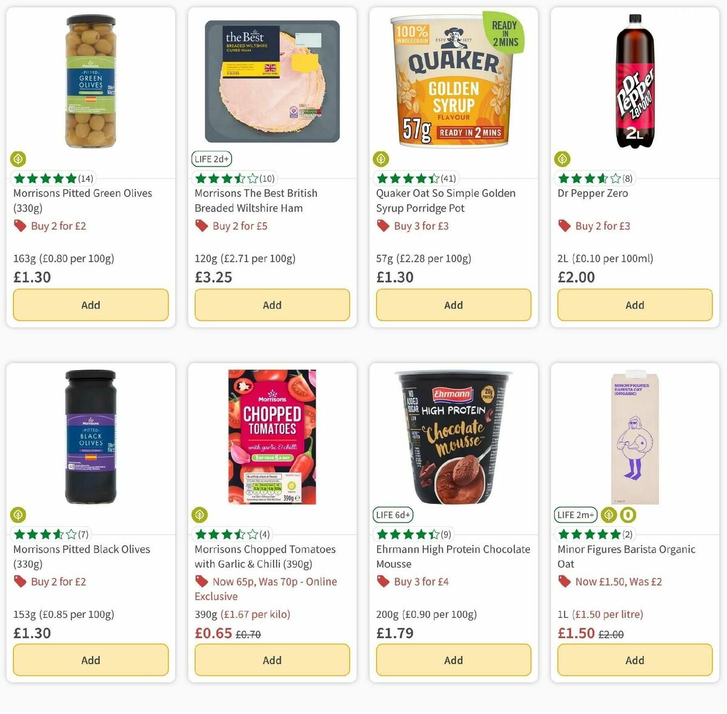
Task: Click the leaf icon on Minor Figures Barista Oat
Action: click(608, 515)
